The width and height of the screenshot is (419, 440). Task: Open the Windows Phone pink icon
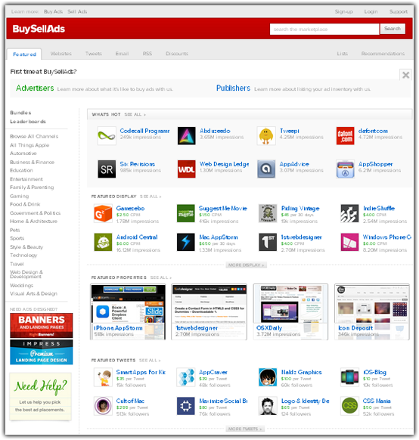point(349,242)
